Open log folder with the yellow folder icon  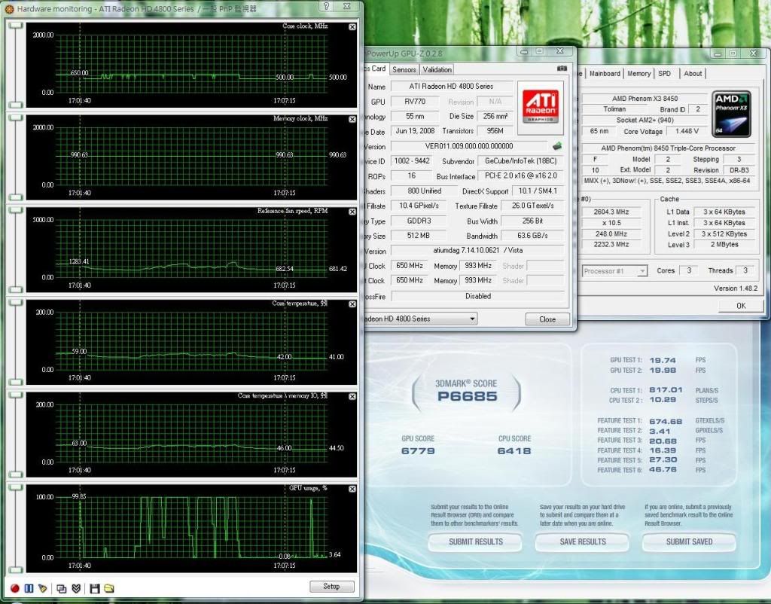coord(109,588)
